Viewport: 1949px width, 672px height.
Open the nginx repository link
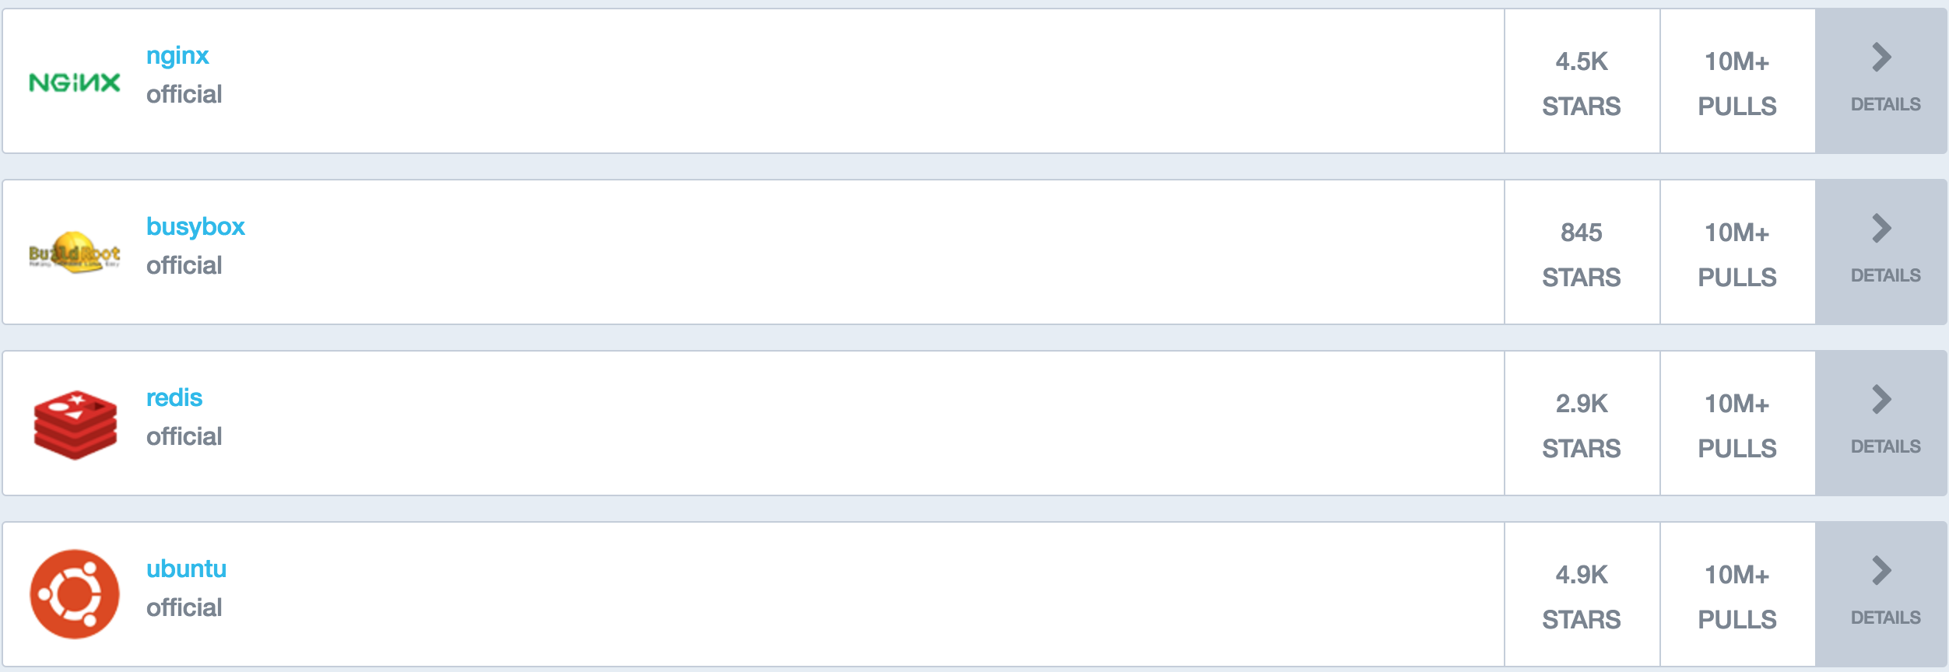pos(177,56)
